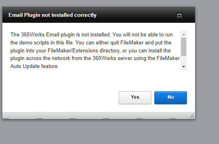Click the gray background right of dialog
The image size is (219, 144).
(x=207, y=63)
